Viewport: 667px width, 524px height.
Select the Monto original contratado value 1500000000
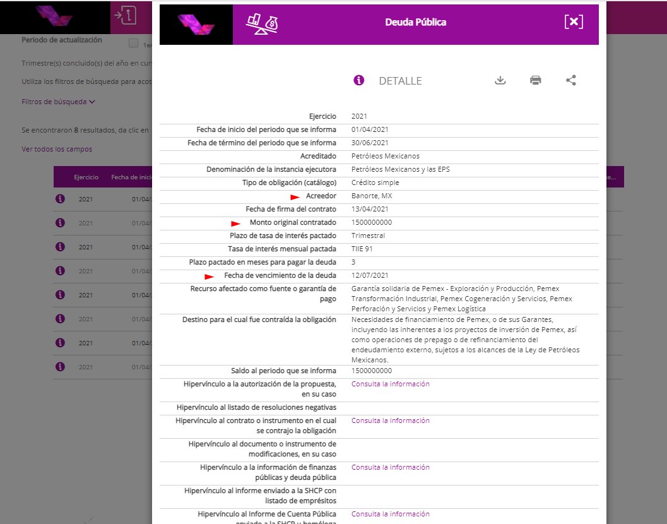[371, 222]
